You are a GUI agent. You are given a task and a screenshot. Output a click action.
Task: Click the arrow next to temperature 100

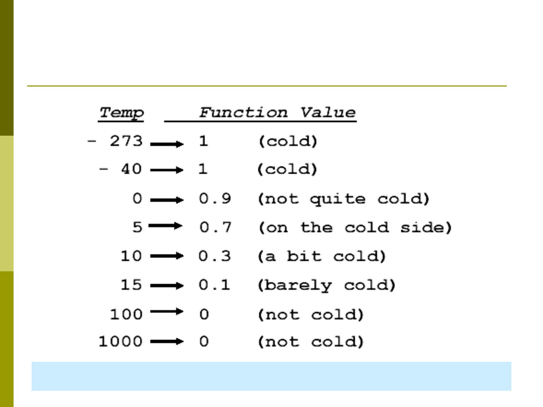[x=167, y=312]
